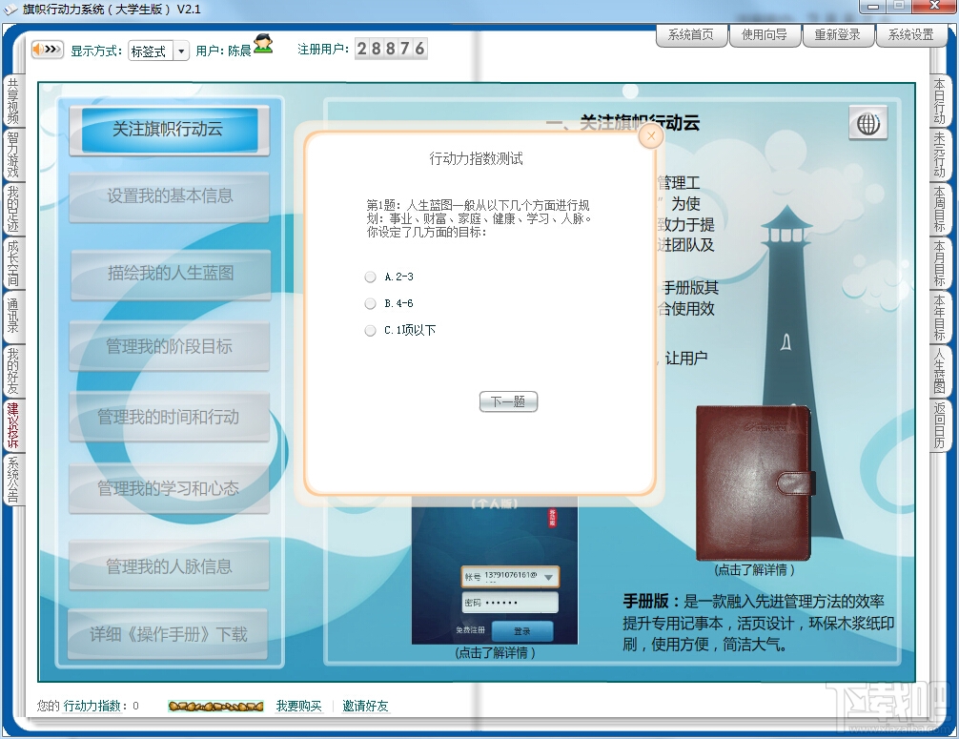Viewport: 959px width, 739px height.
Task: Click the 用户: 陈晨 label
Action: pos(223,51)
